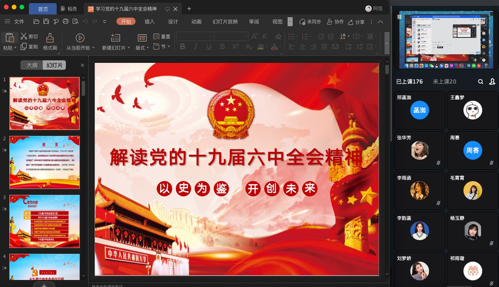This screenshot has width=499, height=287.
Task: Open the 插入 ribbon tab
Action: coord(149,21)
